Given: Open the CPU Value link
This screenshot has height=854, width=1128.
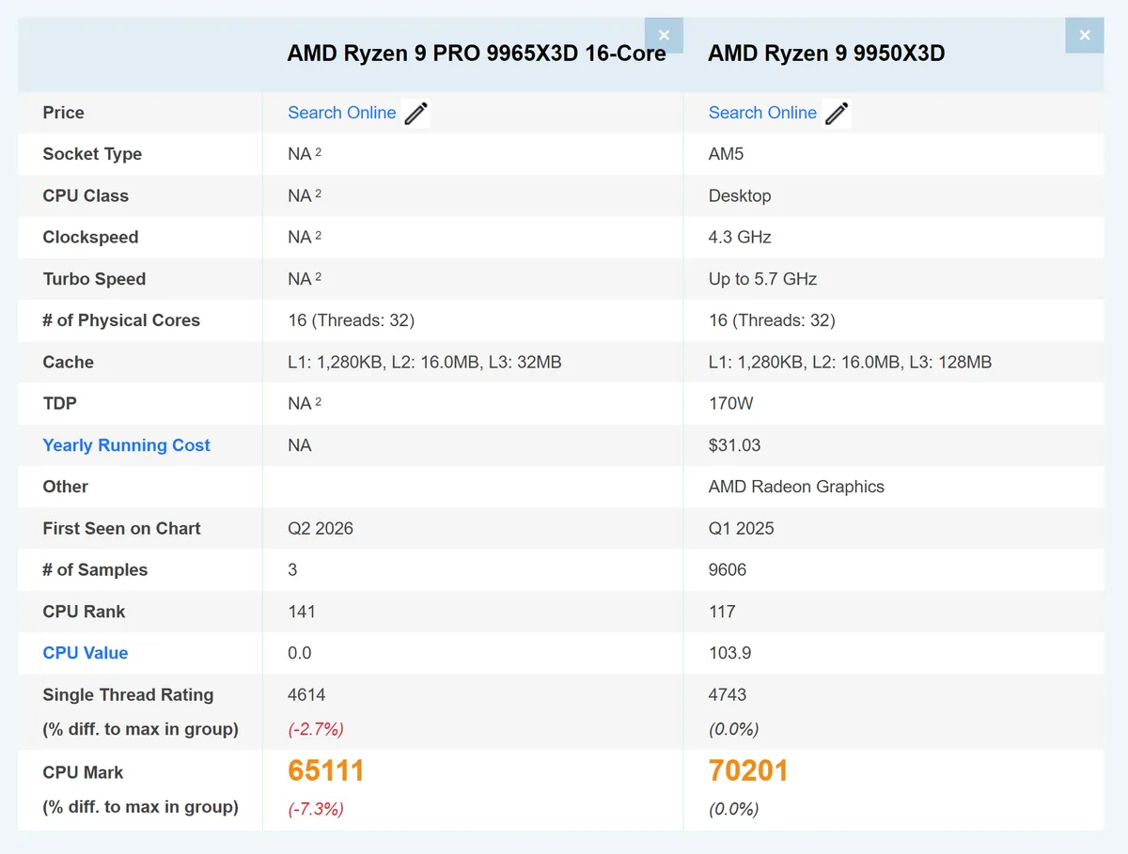Looking at the screenshot, I should click(x=86, y=653).
